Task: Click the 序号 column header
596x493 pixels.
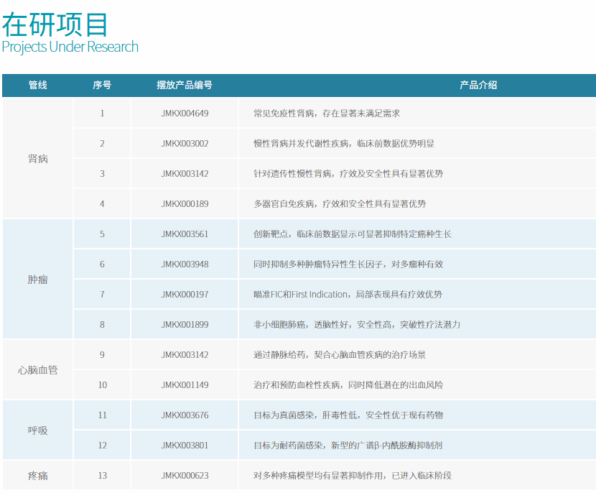Action: (x=102, y=85)
